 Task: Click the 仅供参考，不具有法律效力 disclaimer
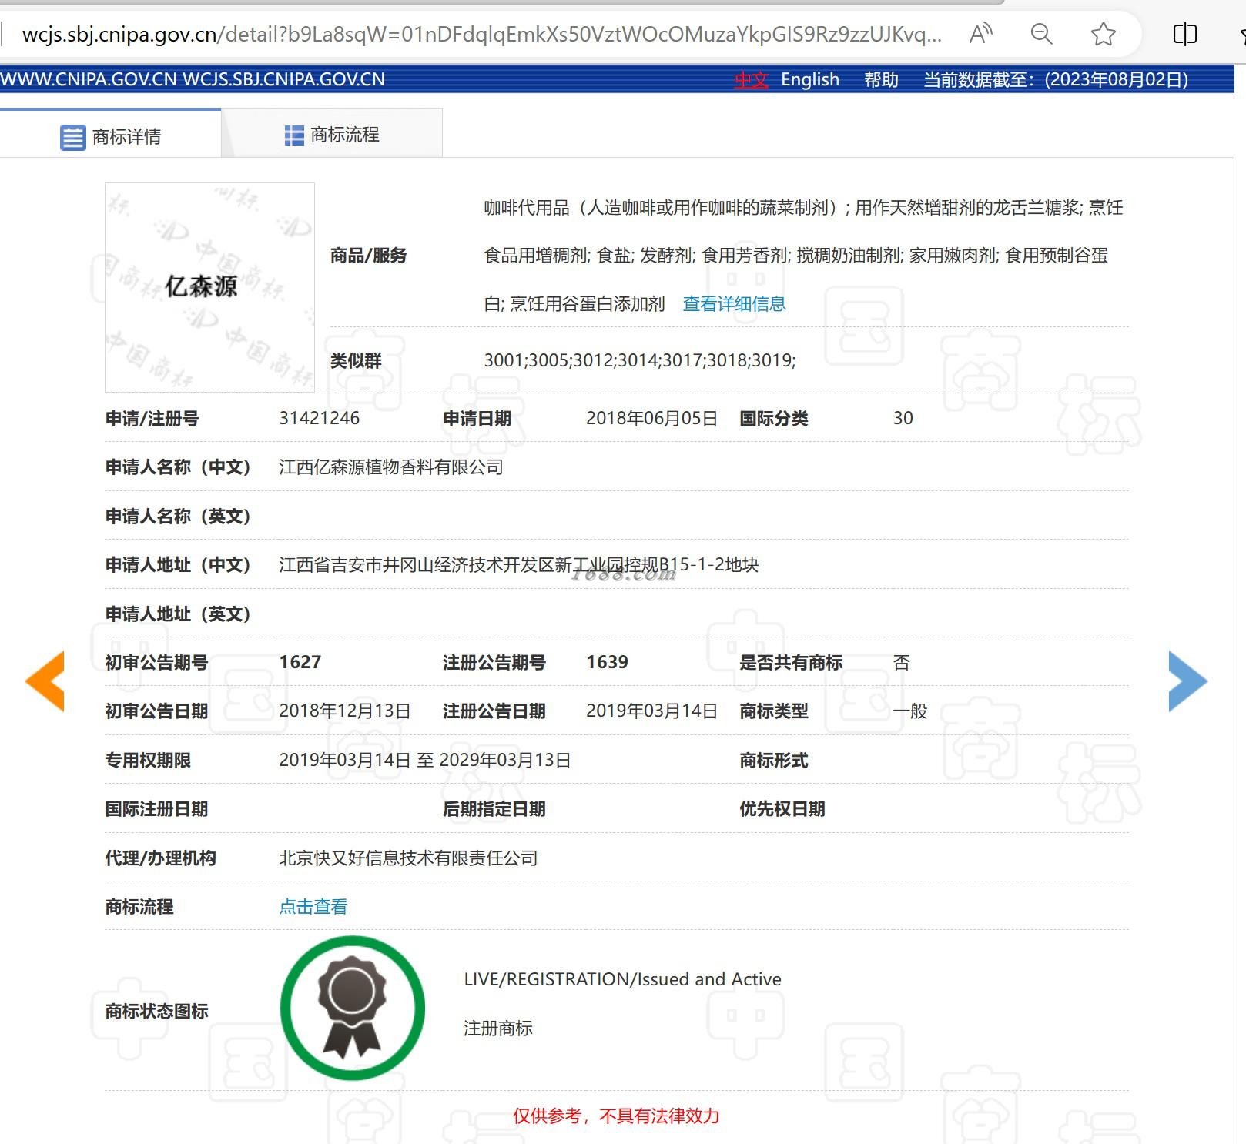[x=616, y=1116]
